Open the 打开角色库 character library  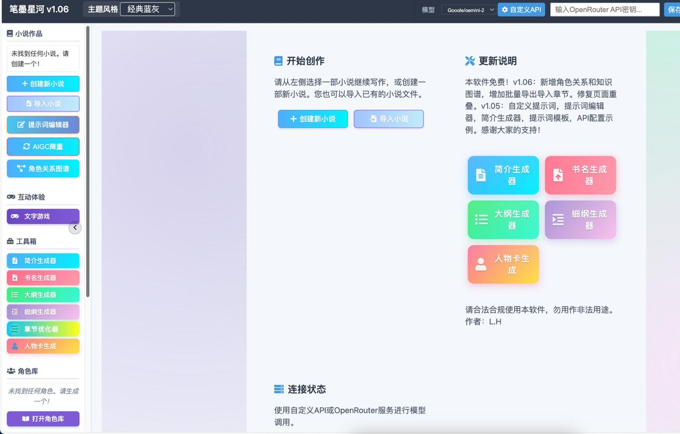pos(42,419)
